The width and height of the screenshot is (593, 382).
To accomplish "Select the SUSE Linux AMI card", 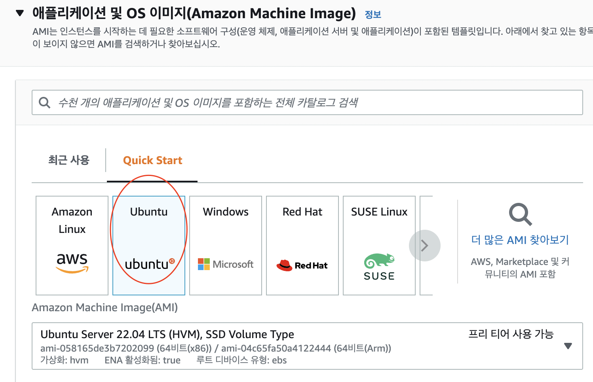I will pyautogui.click(x=379, y=246).
